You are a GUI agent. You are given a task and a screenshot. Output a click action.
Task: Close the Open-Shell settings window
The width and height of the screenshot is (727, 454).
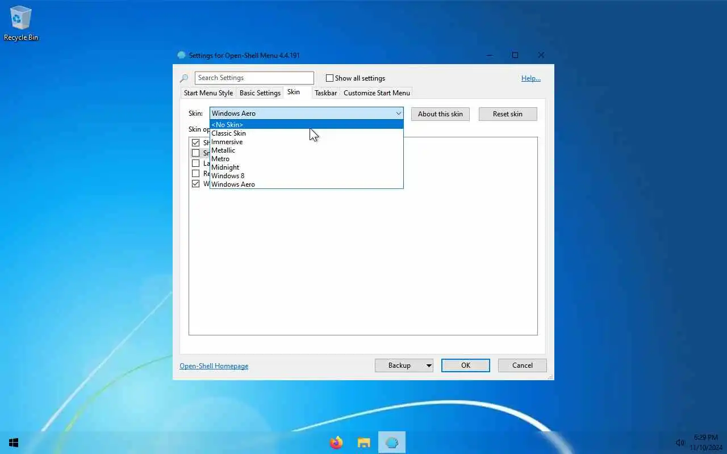541,55
